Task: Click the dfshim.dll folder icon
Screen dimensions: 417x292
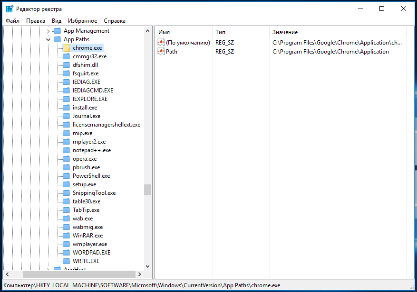Action: tap(67, 65)
